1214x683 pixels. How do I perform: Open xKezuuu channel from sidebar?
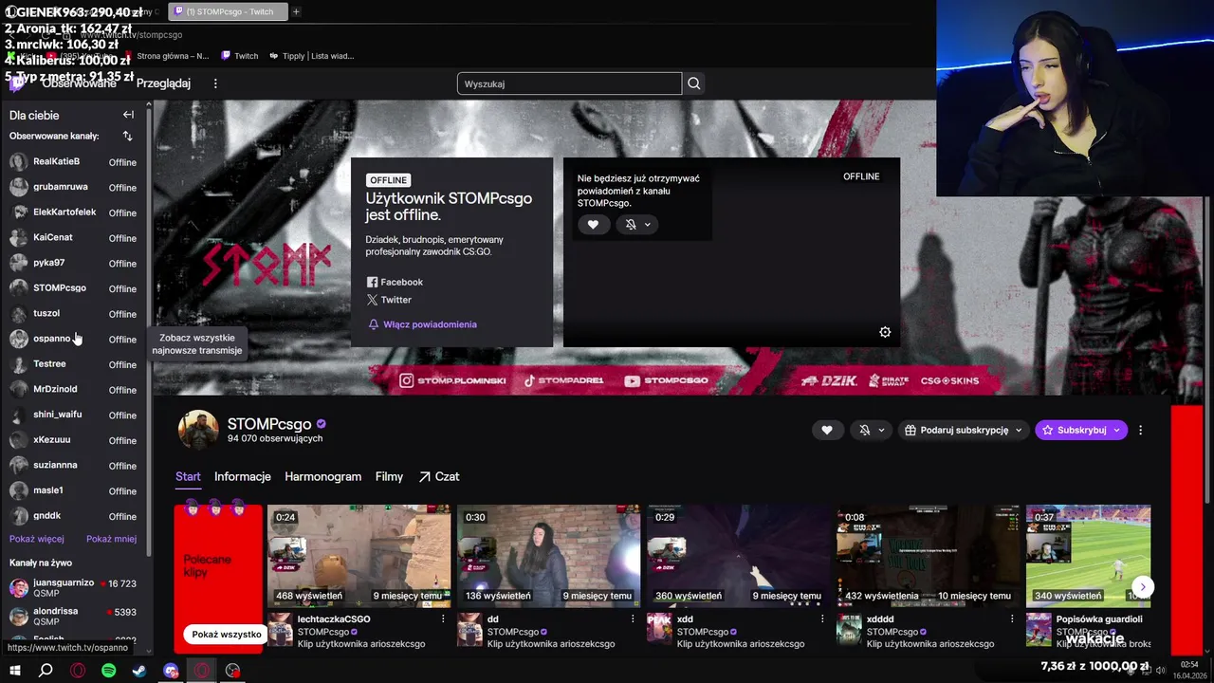(74, 440)
